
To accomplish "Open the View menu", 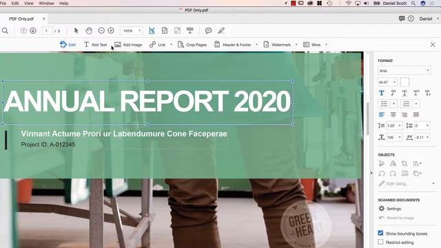I will coord(29,3).
